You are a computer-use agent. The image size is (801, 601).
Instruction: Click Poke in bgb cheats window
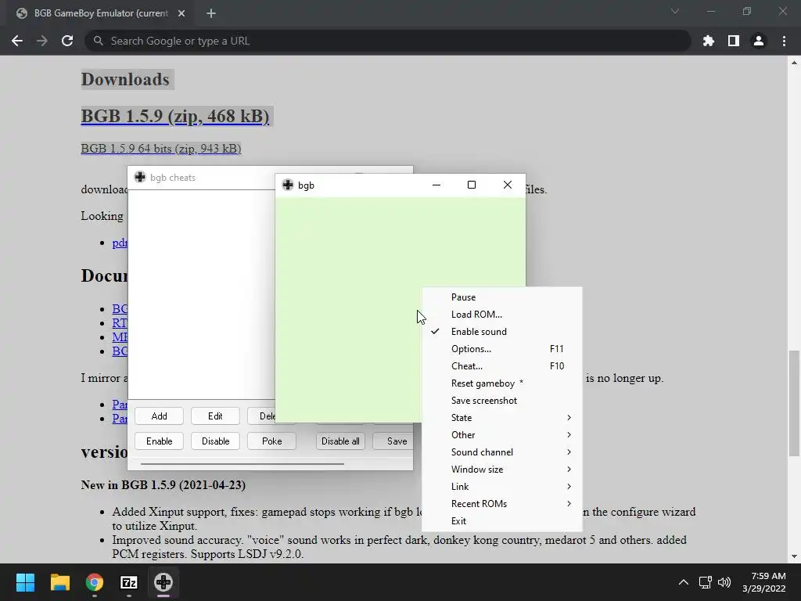click(271, 441)
